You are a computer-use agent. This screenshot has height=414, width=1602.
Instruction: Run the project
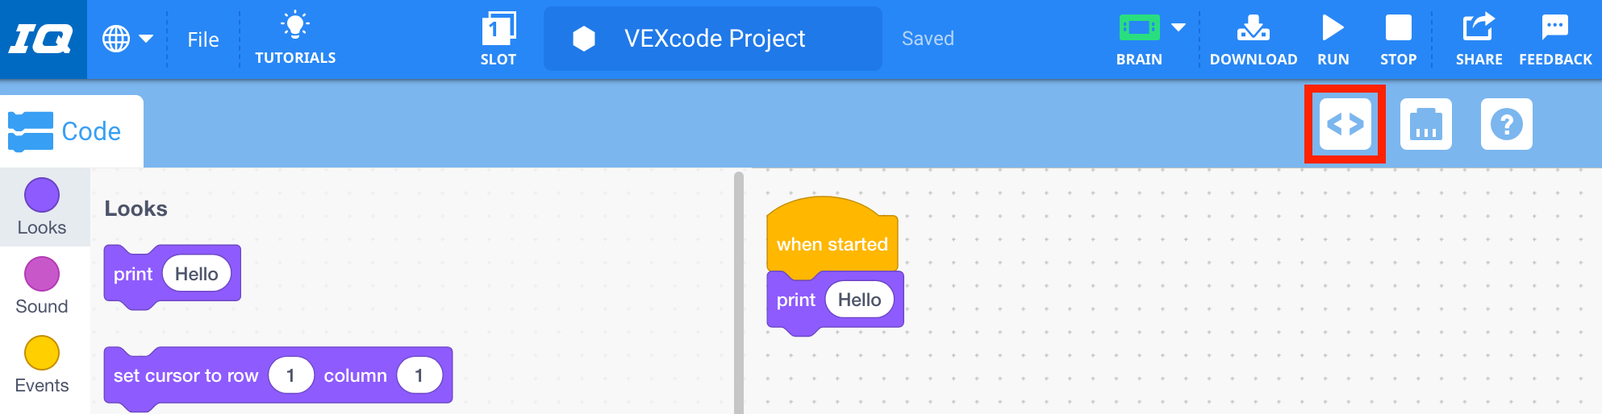1333,39
